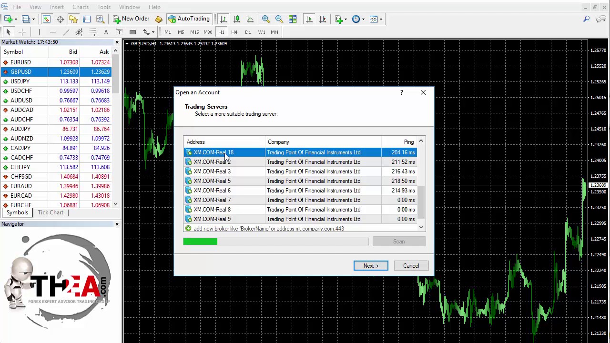
Task: Expand the periods clock dropdown arrow
Action: (x=363, y=20)
